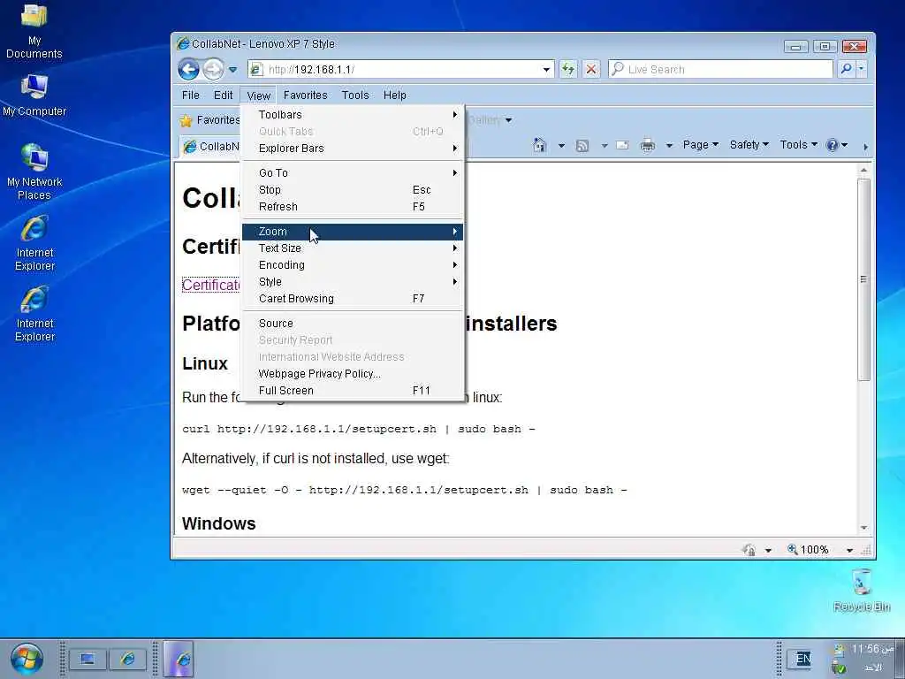This screenshot has width=905, height=679.
Task: Click the Home icon in command bar
Action: point(540,145)
